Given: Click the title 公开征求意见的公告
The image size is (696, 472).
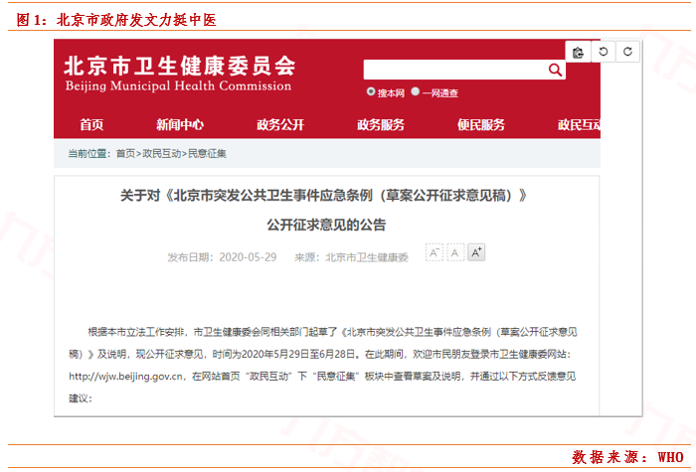Looking at the screenshot, I should pos(326,225).
